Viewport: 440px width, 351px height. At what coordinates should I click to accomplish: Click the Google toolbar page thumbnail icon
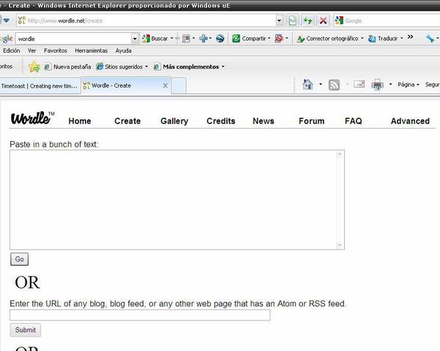click(x=186, y=39)
